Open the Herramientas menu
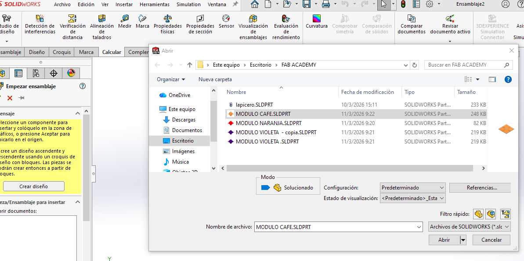 (155, 4)
